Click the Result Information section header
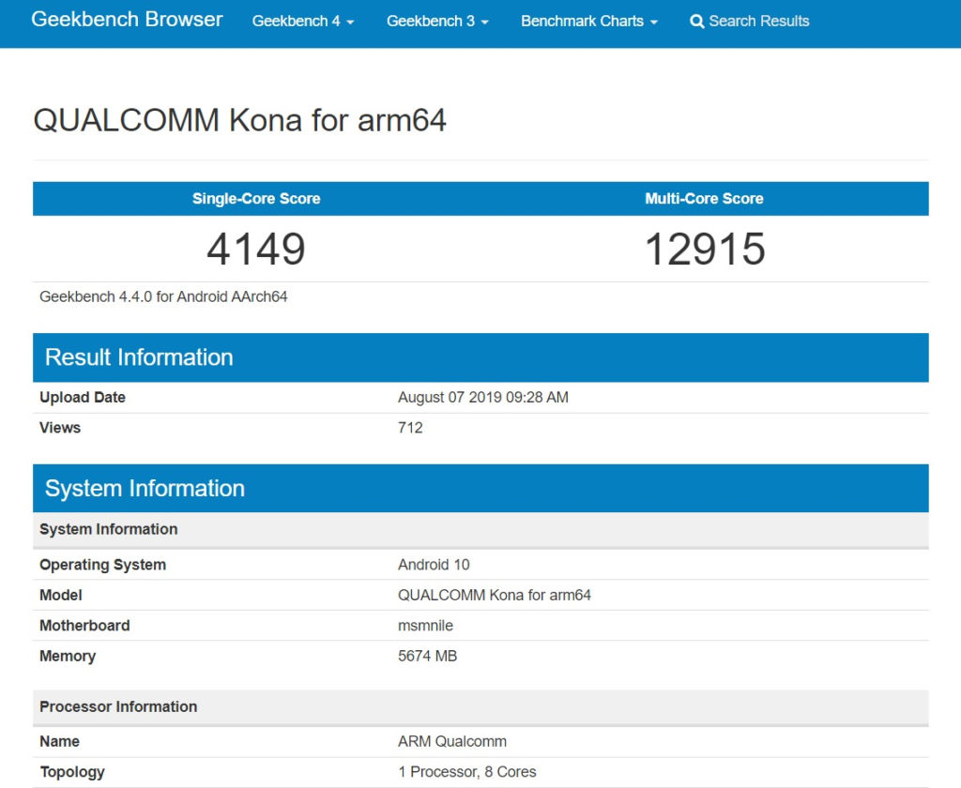The height and width of the screenshot is (788, 961). (480, 357)
